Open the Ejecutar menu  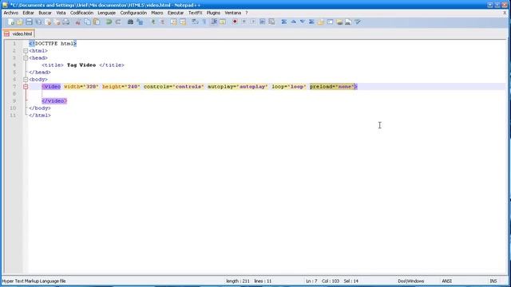coord(176,13)
